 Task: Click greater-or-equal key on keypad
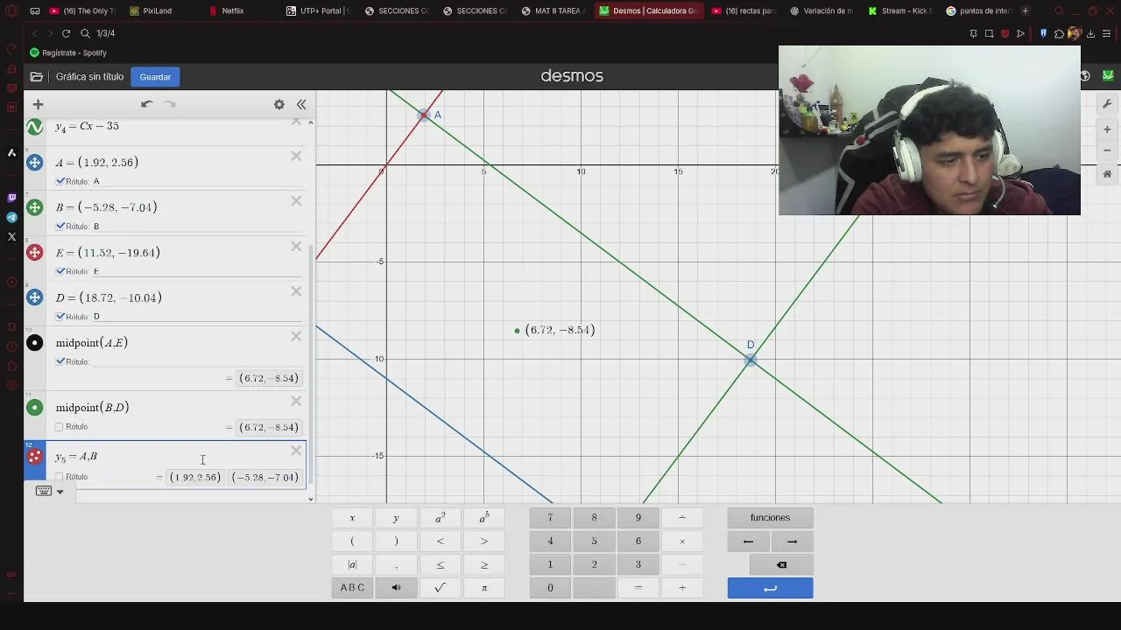pos(484,565)
